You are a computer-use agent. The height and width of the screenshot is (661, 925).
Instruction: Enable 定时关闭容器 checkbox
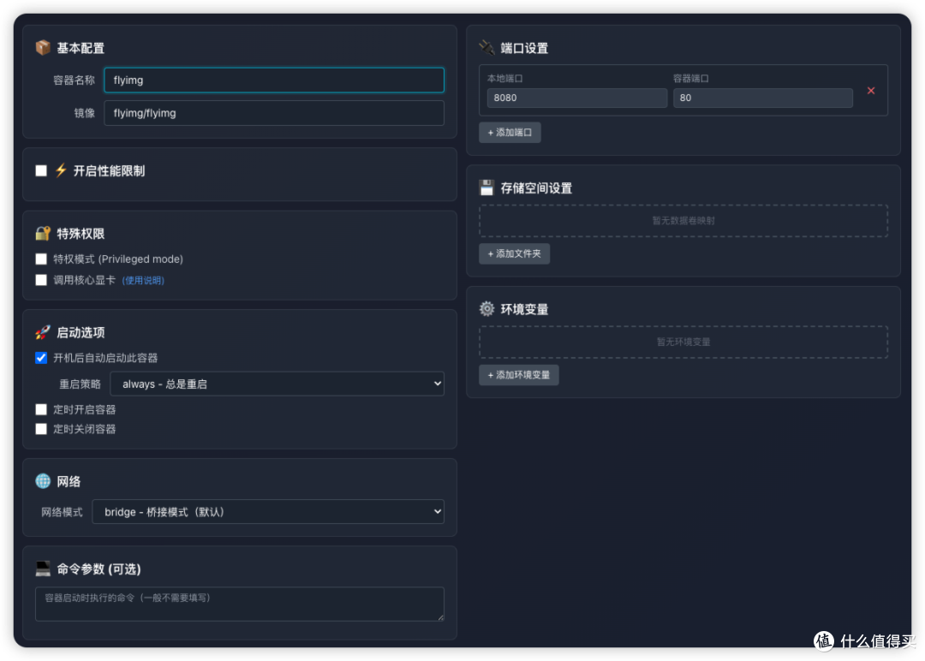click(41, 429)
